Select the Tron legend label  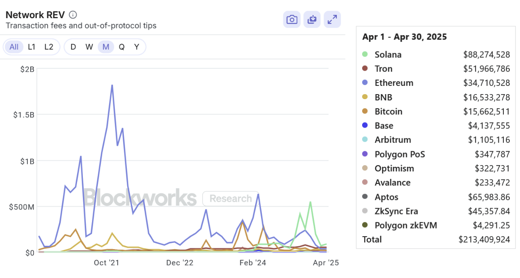pos(383,69)
